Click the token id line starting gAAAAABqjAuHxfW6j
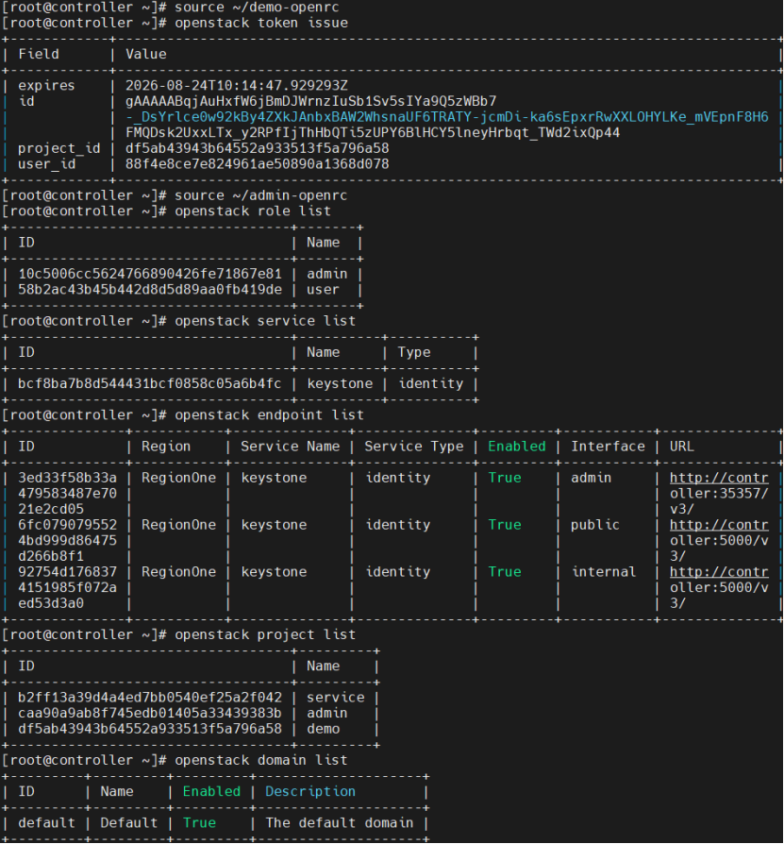Viewport: 784px width, 844px height. tap(310, 101)
